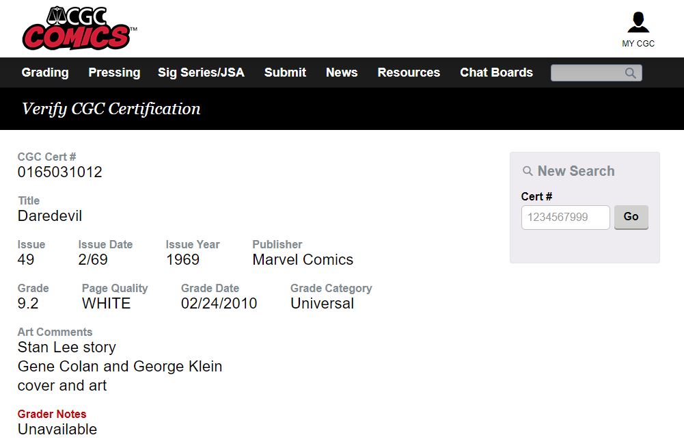
Task: Click the New Search magnifier icon
Action: tap(528, 171)
